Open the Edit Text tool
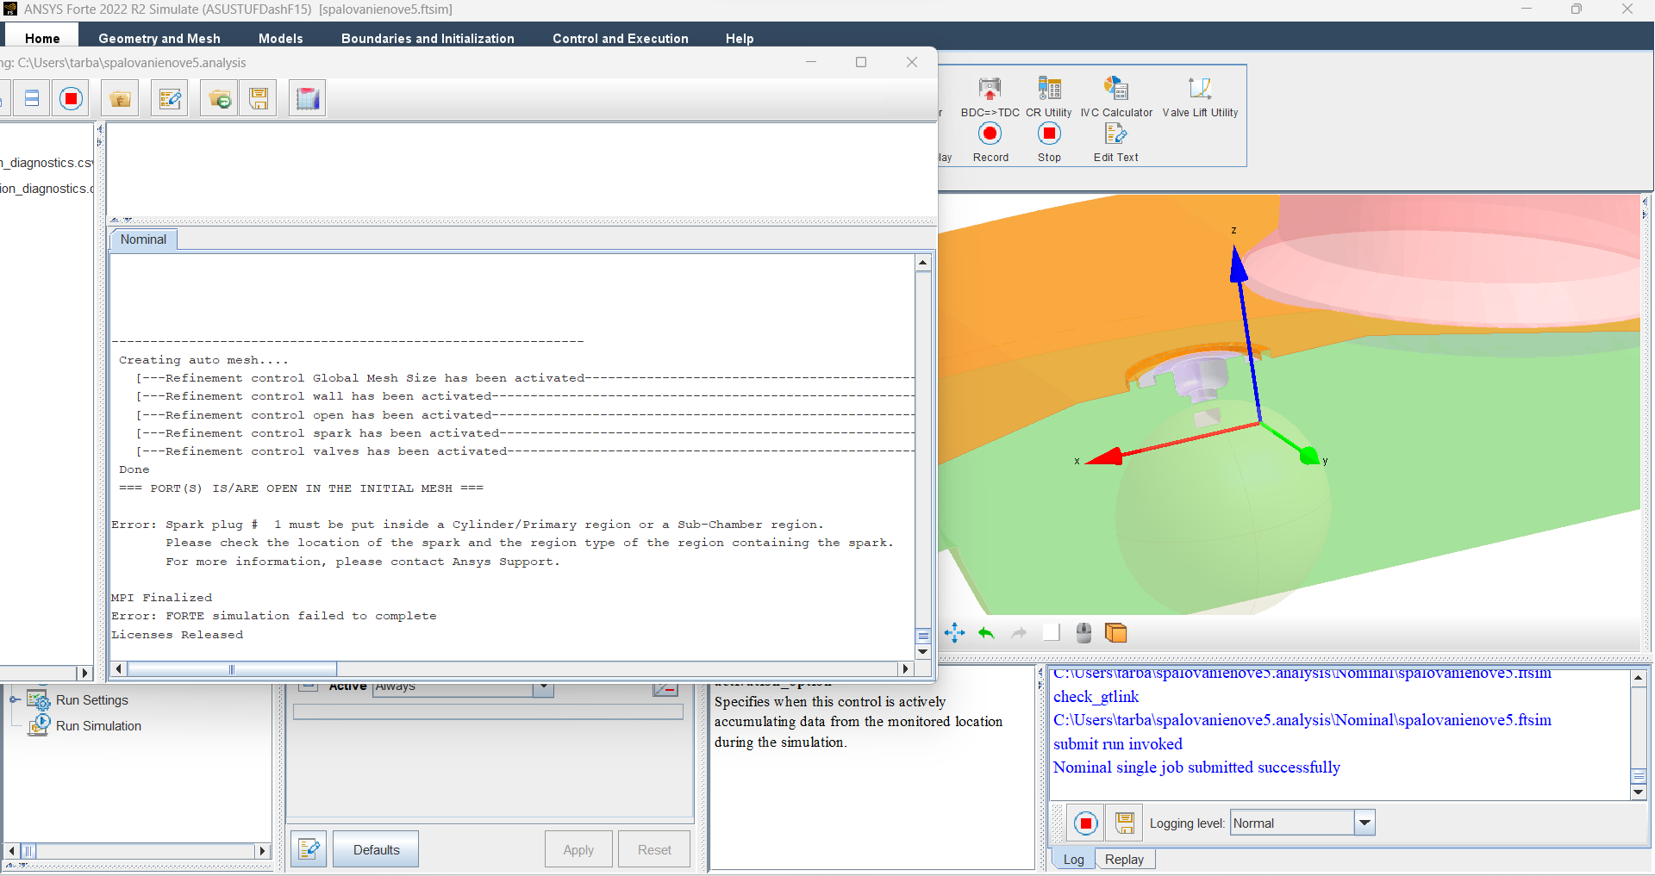 (x=1116, y=142)
